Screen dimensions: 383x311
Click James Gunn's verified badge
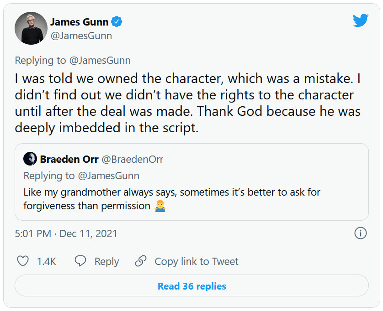click(x=117, y=22)
